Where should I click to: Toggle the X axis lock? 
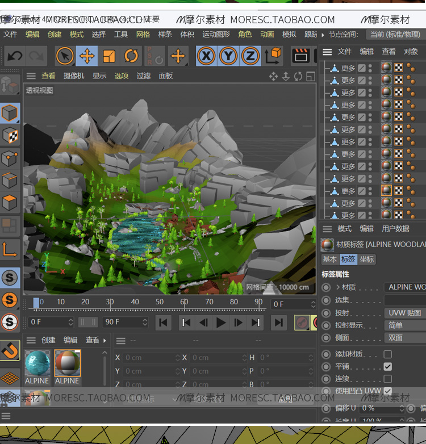(206, 56)
